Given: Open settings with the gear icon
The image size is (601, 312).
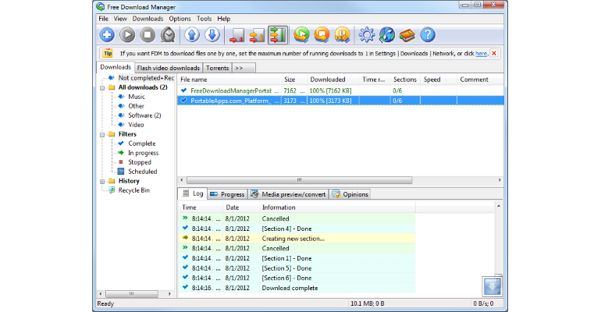Looking at the screenshot, I should (x=367, y=35).
